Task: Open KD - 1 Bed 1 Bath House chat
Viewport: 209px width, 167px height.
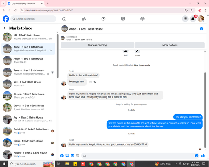Action: click(x=28, y=37)
